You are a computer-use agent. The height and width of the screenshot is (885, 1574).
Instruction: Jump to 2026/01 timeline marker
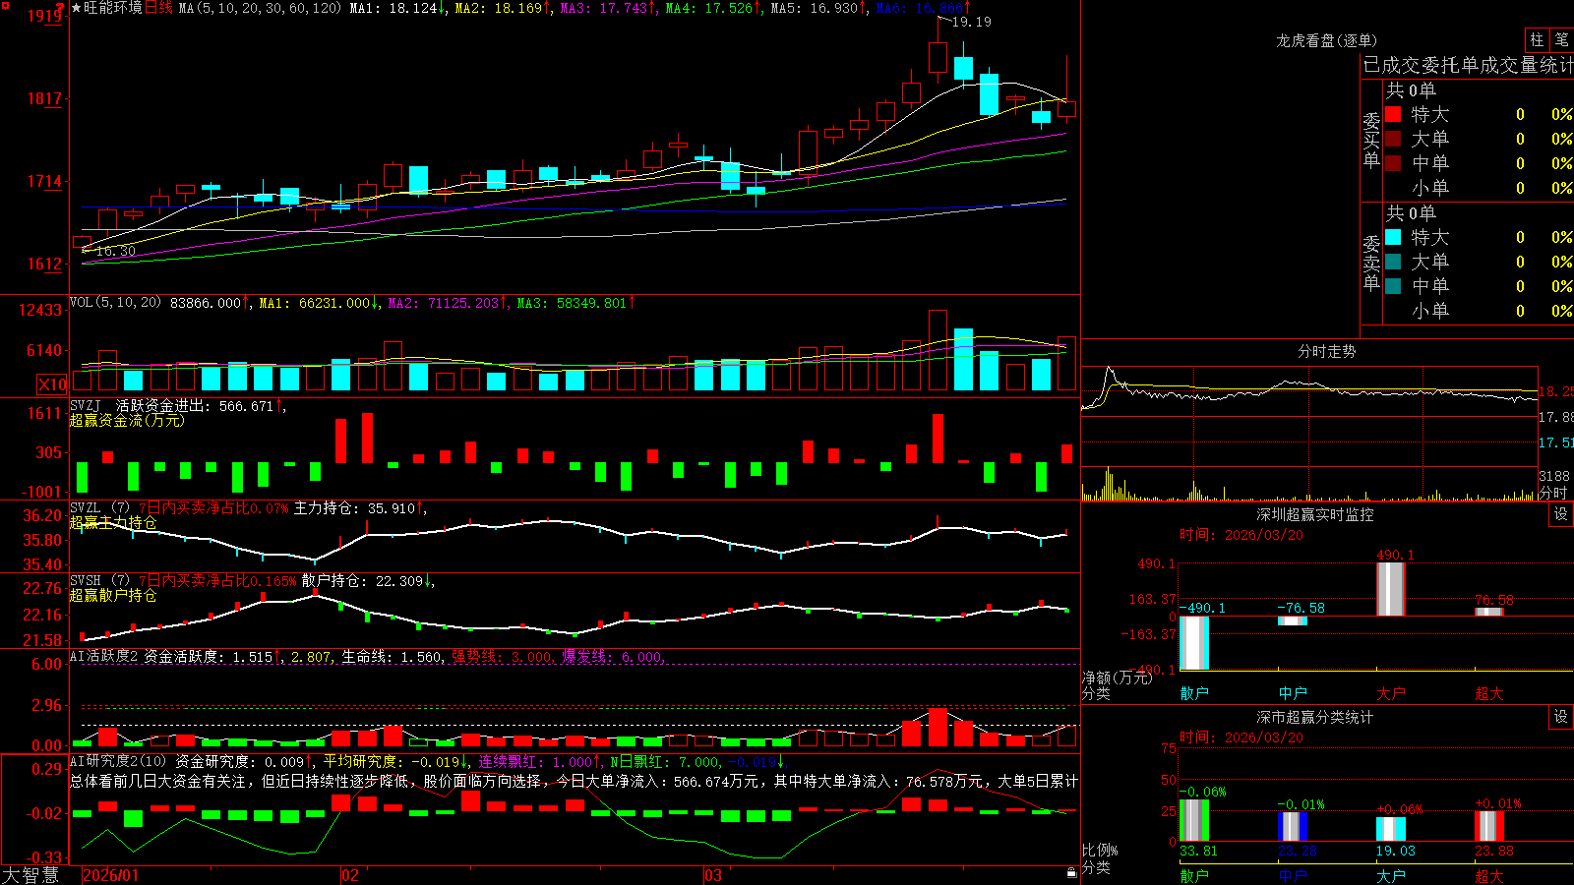pyautogui.click(x=111, y=875)
